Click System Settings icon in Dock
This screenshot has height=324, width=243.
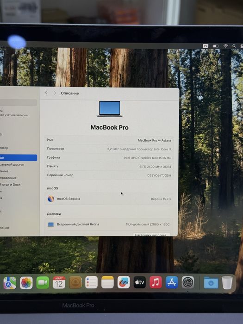(x=188, y=282)
